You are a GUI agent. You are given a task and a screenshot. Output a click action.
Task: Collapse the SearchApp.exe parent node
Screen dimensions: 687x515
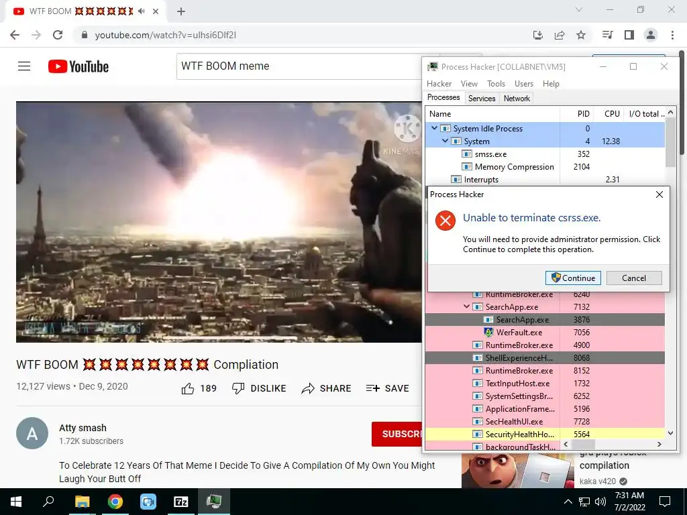[x=466, y=306]
